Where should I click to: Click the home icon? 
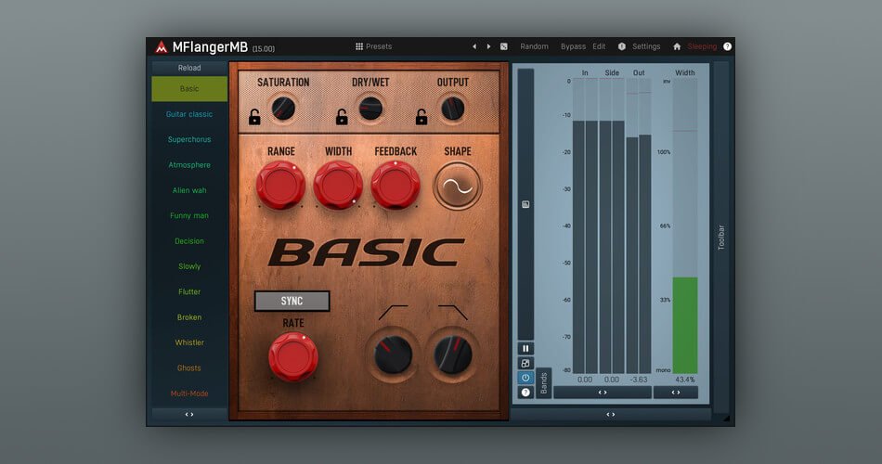tap(677, 46)
